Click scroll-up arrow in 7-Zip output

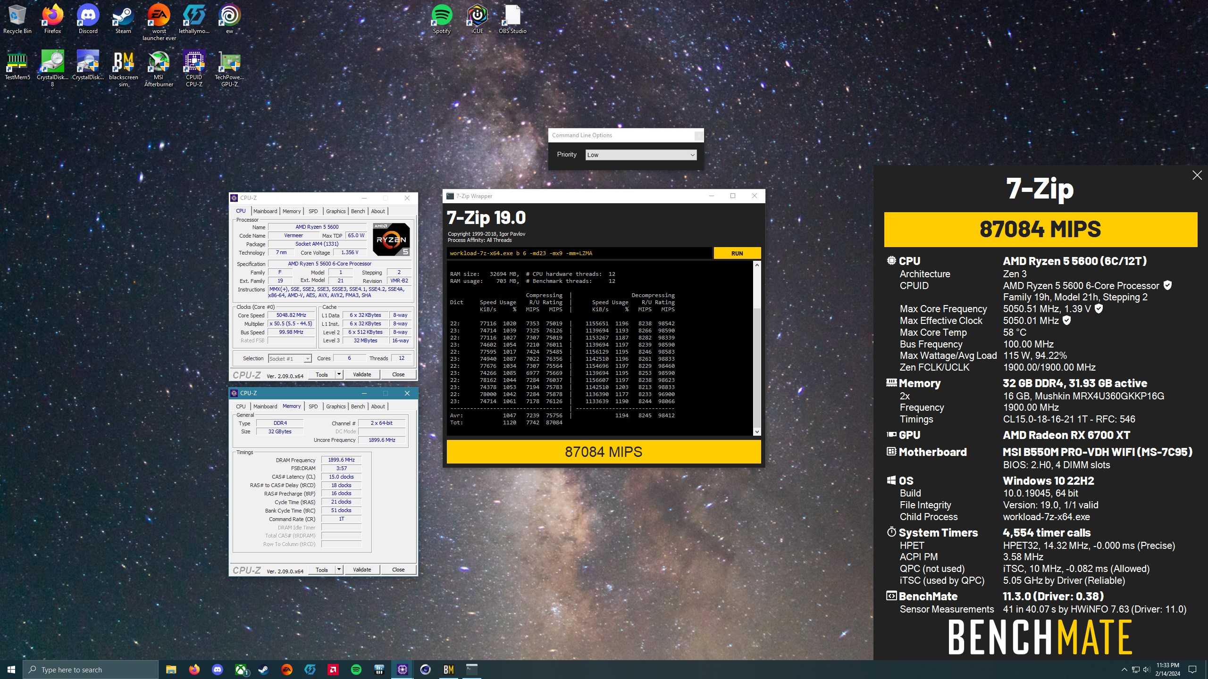pyautogui.click(x=757, y=265)
